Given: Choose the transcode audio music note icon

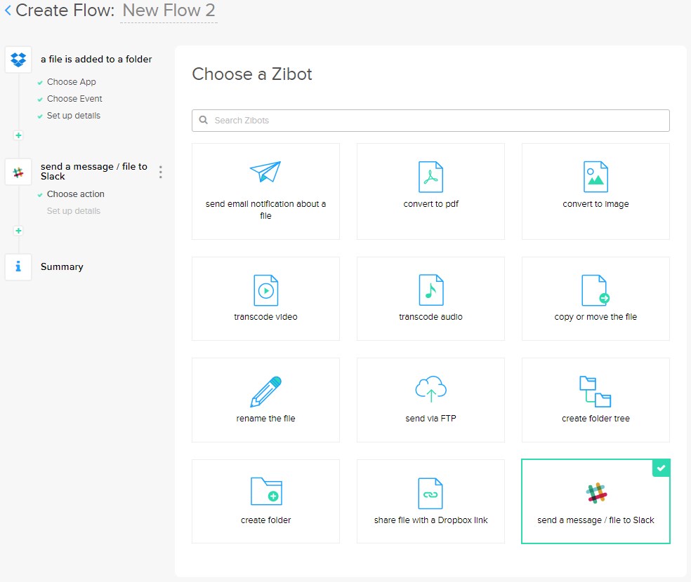Looking at the screenshot, I should (x=430, y=290).
